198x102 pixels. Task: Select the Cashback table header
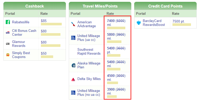click(35, 6)
